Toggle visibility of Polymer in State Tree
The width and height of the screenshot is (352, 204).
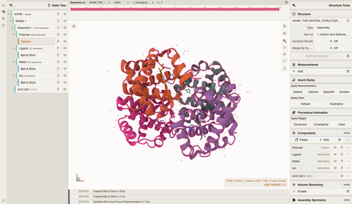click(x=65, y=35)
